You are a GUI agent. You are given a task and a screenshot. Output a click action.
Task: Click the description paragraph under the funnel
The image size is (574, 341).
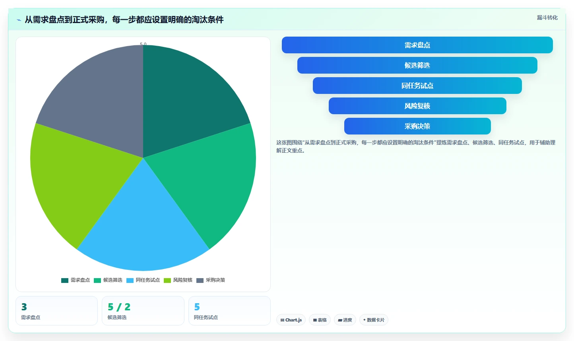point(416,146)
